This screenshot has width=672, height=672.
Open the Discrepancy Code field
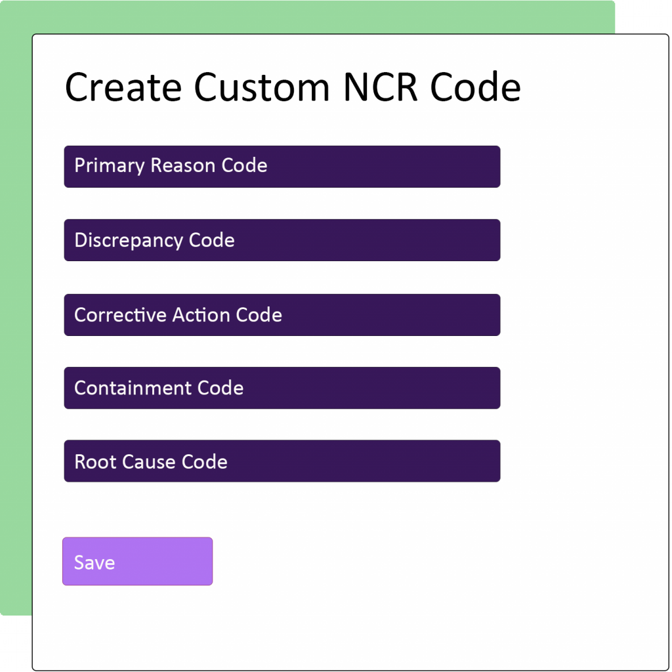282,240
